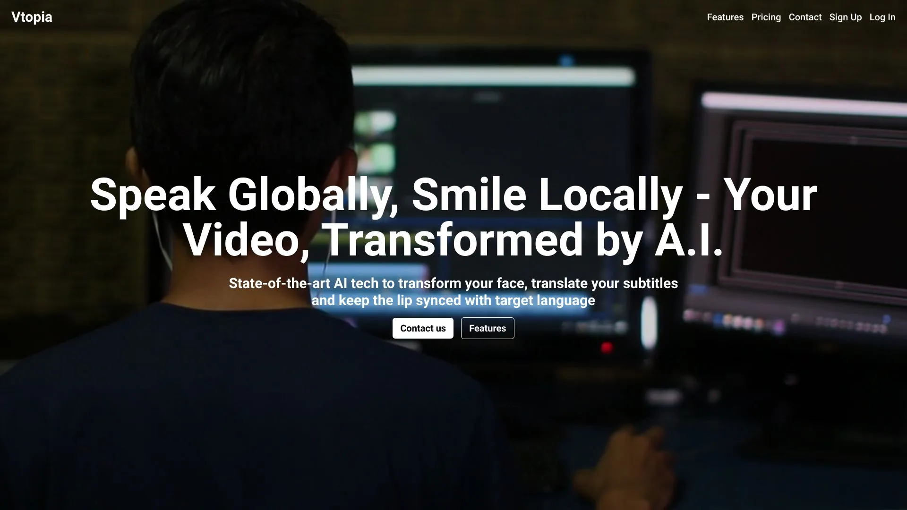Click the white Contact us call-to-action
907x510 pixels.
click(422, 328)
